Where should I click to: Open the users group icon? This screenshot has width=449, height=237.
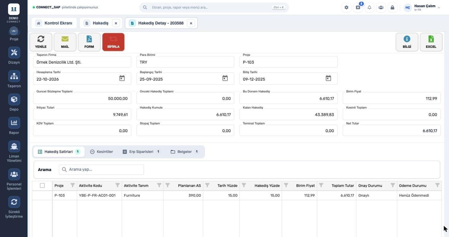pos(381,7)
